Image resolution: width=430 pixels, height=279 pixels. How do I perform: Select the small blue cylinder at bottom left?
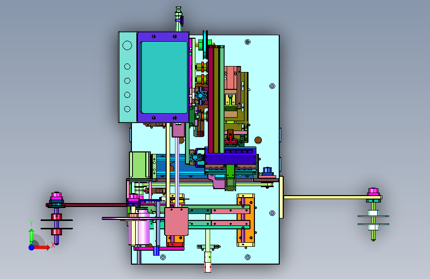tap(156, 251)
